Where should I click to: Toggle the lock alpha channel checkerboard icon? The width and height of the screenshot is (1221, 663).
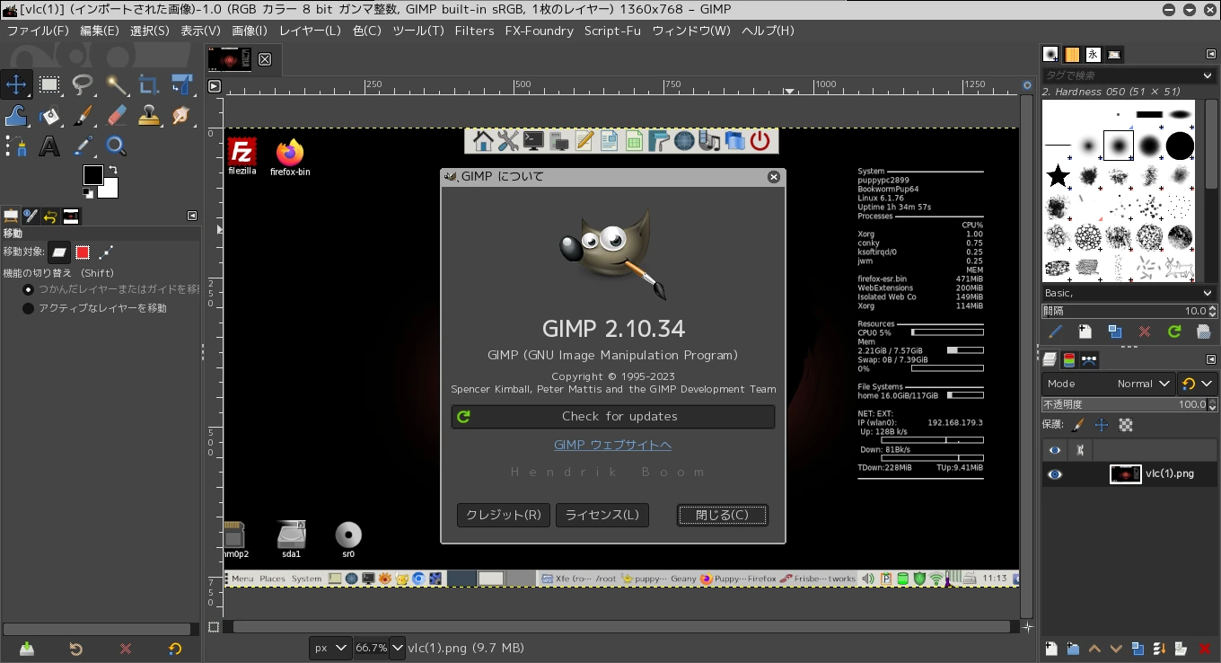[1126, 425]
